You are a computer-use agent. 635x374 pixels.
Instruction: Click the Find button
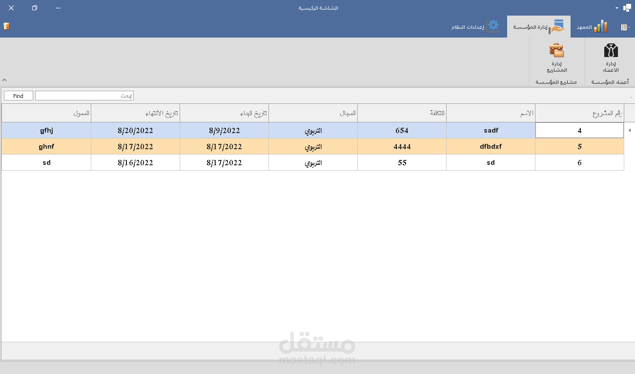(x=19, y=96)
